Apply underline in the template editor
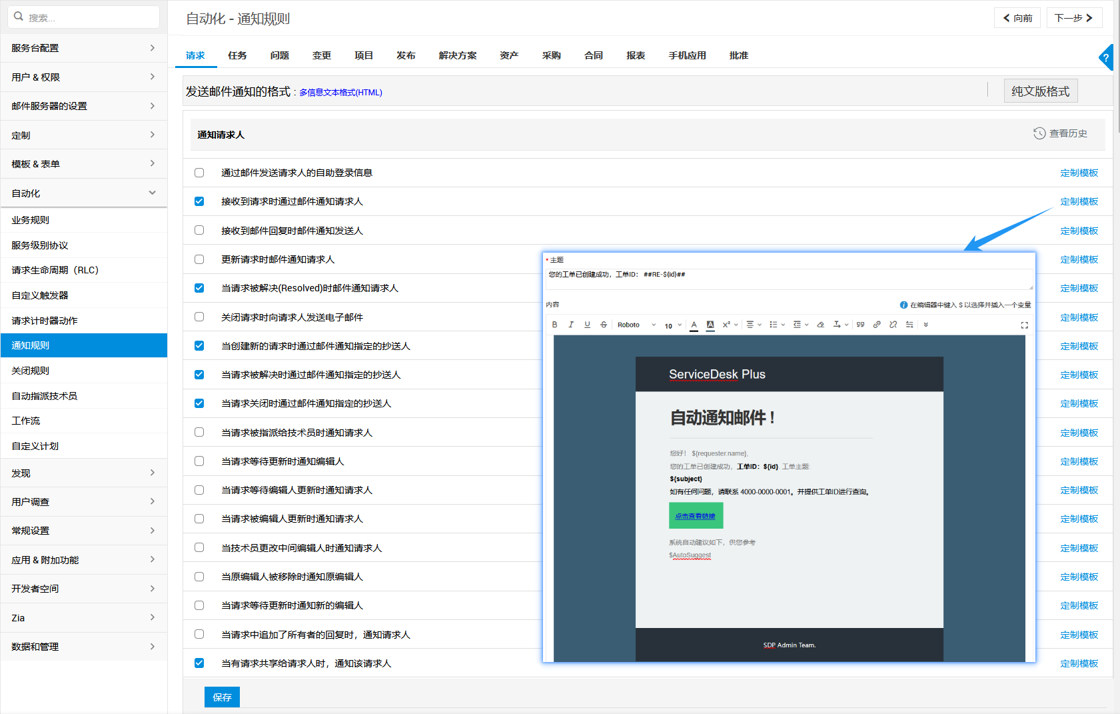This screenshot has height=714, width=1120. pos(587,325)
